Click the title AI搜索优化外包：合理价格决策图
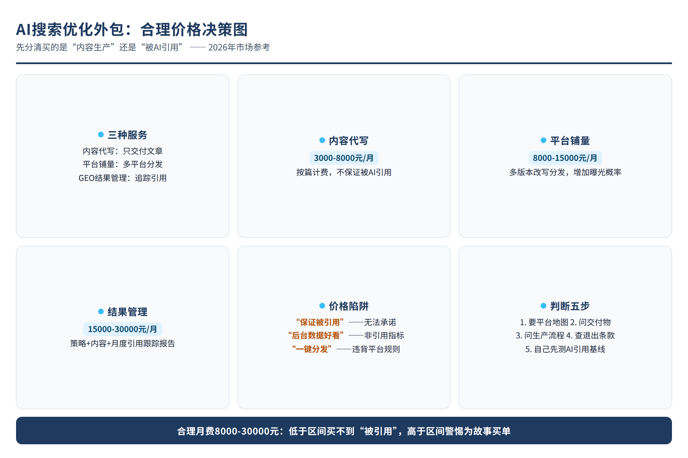This screenshot has width=688, height=458. point(132,29)
